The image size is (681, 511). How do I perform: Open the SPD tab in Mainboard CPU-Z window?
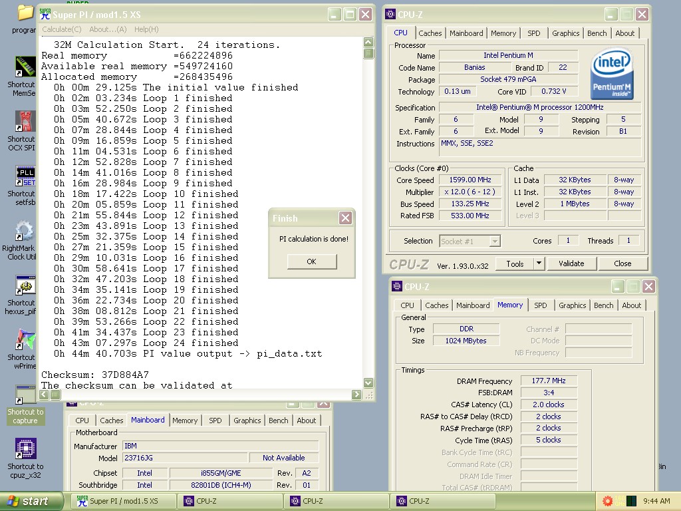tap(215, 421)
